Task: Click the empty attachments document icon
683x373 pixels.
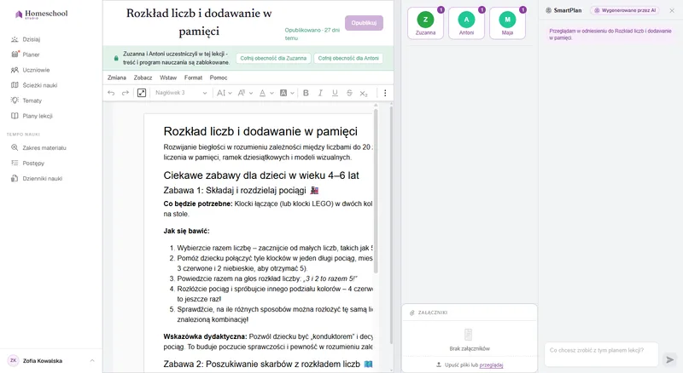Action: tap(468, 335)
